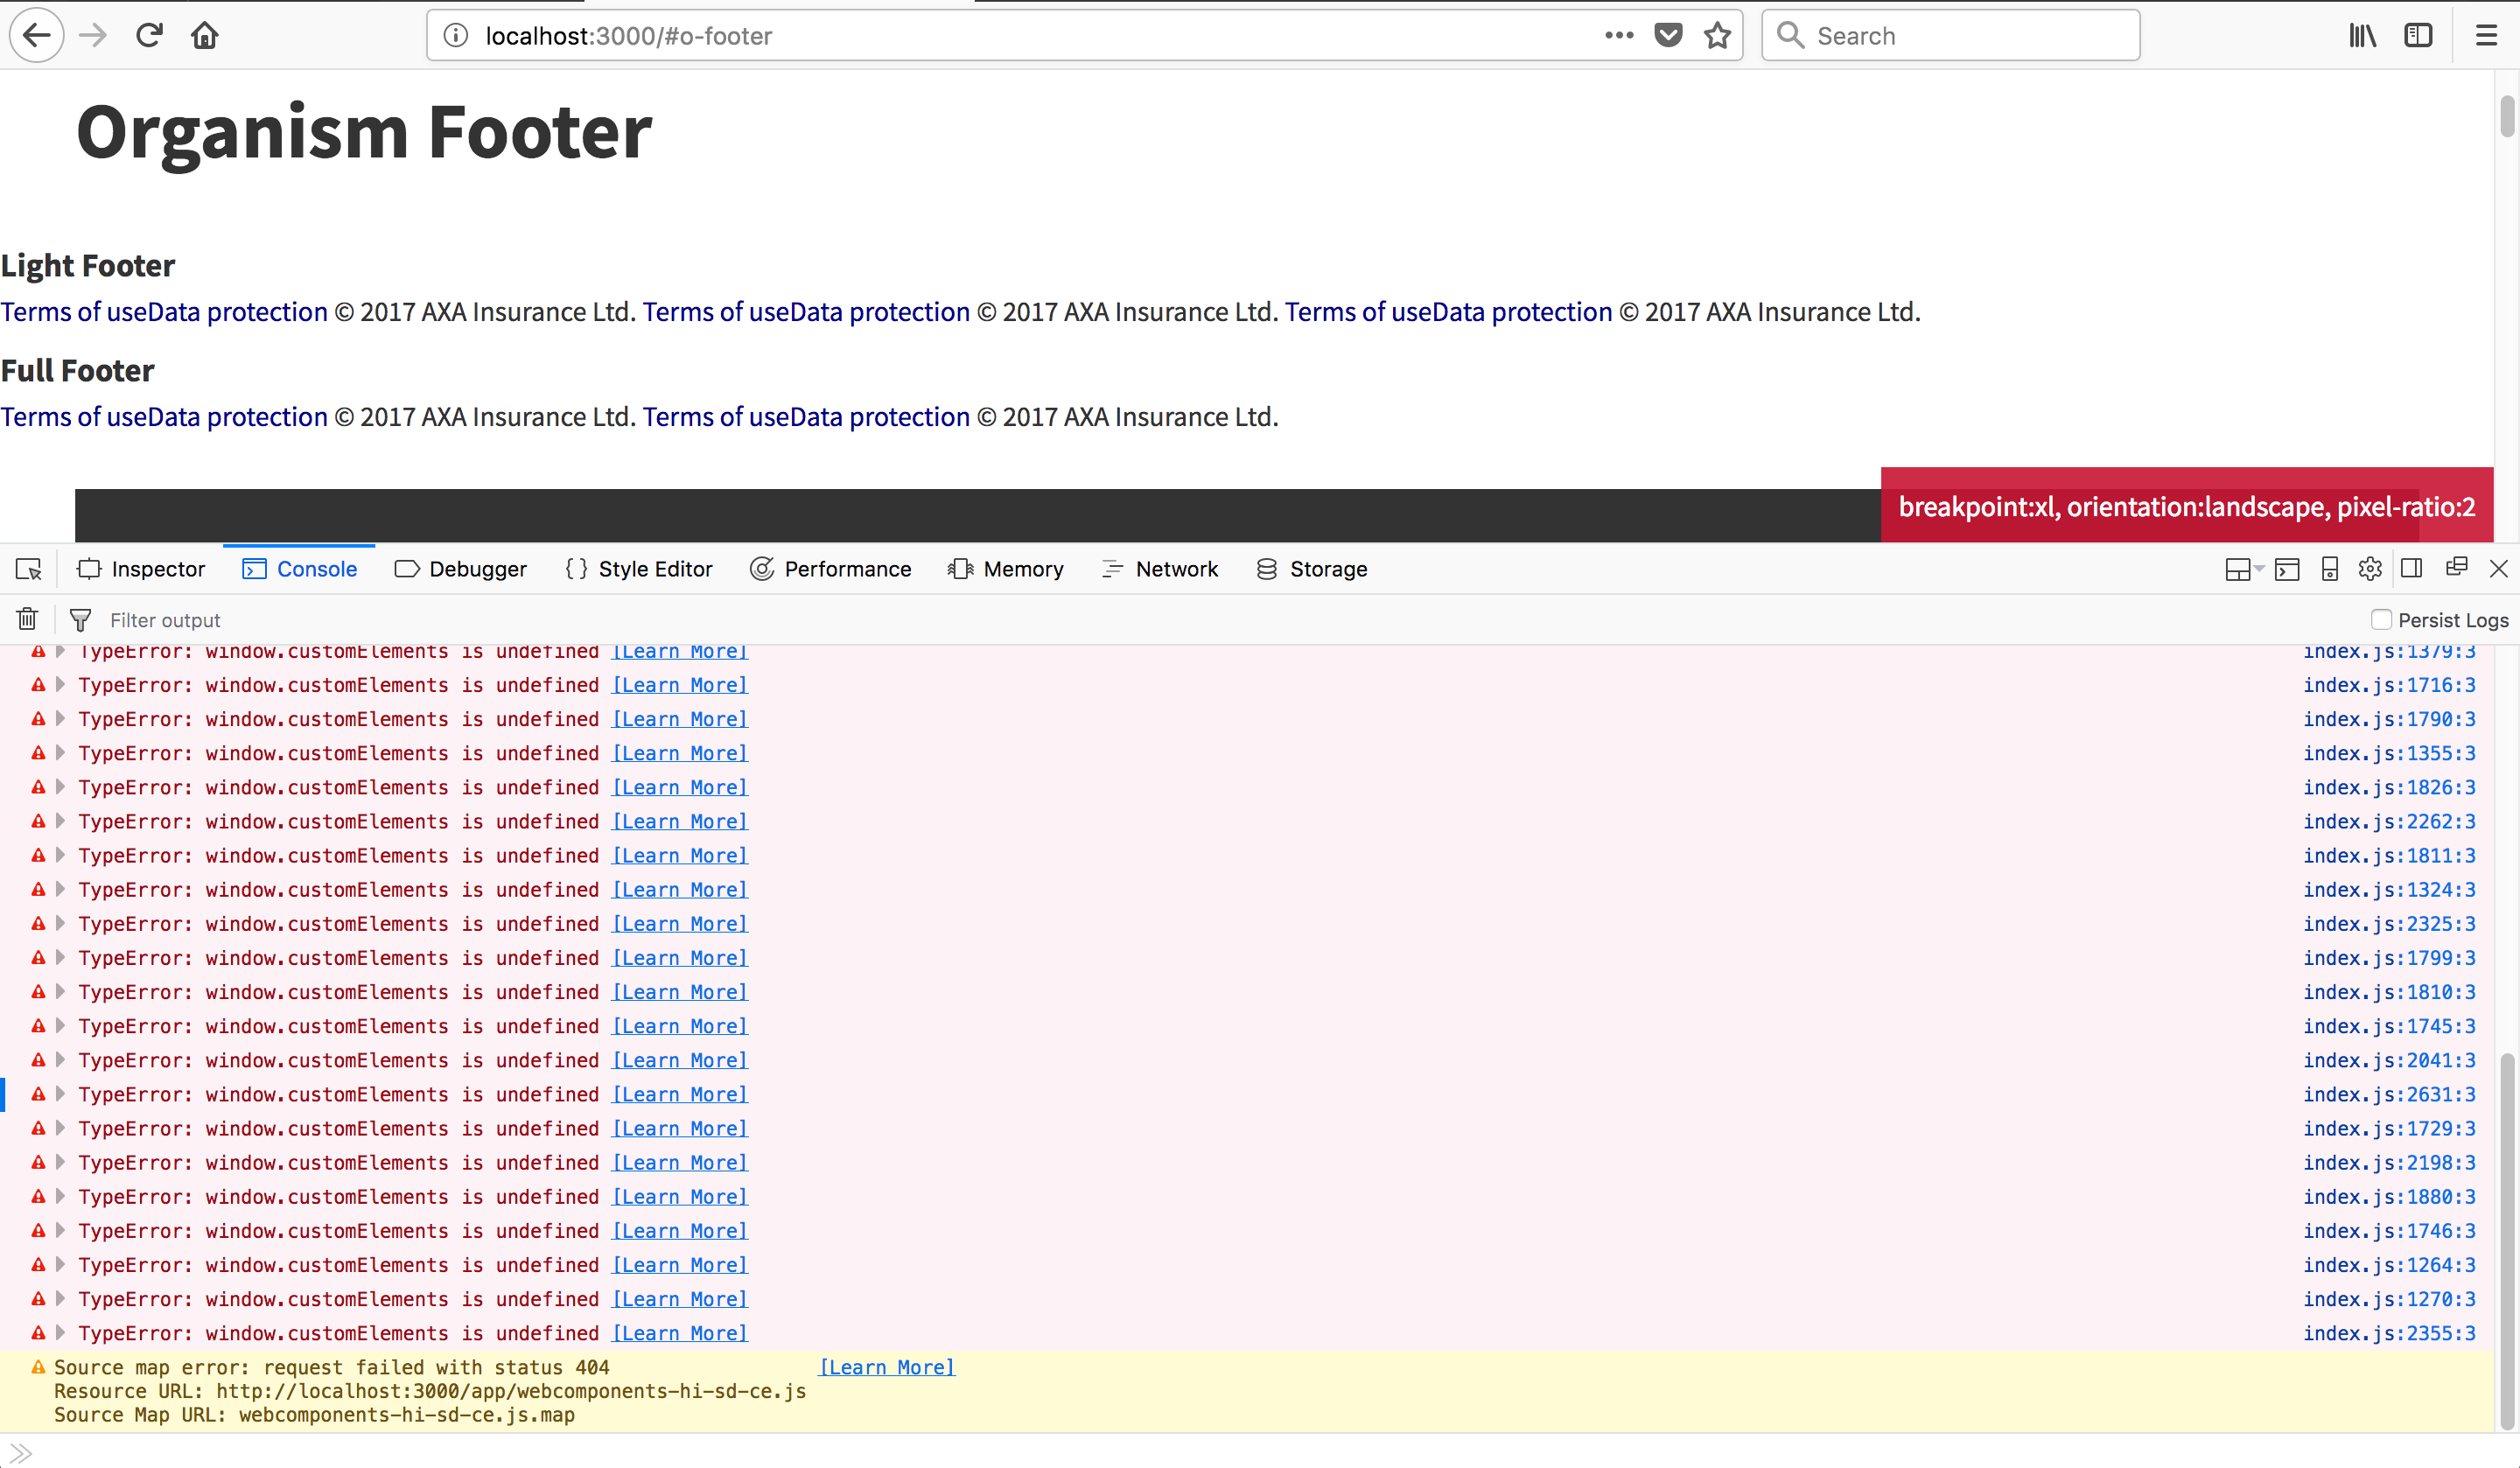Bookmark page with star icon
Image resolution: width=2520 pixels, height=1468 pixels.
click(x=1717, y=36)
